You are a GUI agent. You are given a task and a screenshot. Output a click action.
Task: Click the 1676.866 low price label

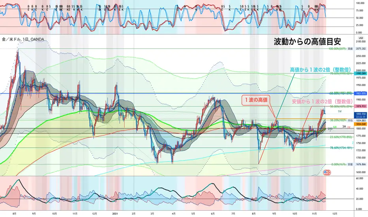[361, 165]
